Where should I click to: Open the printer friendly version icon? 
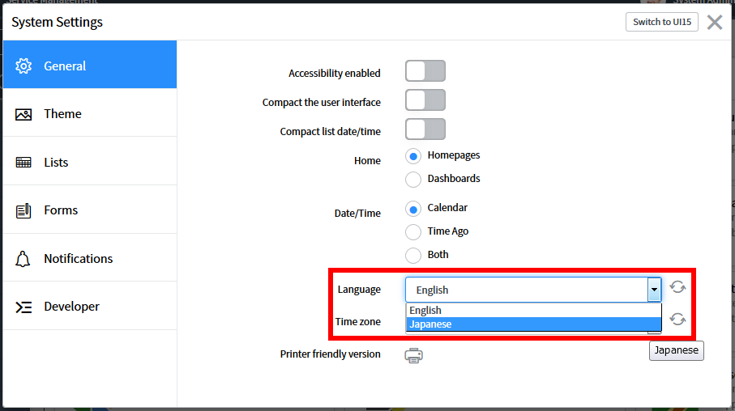click(413, 355)
